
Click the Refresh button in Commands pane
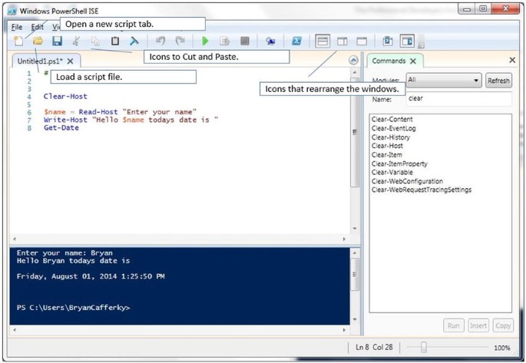coord(498,81)
